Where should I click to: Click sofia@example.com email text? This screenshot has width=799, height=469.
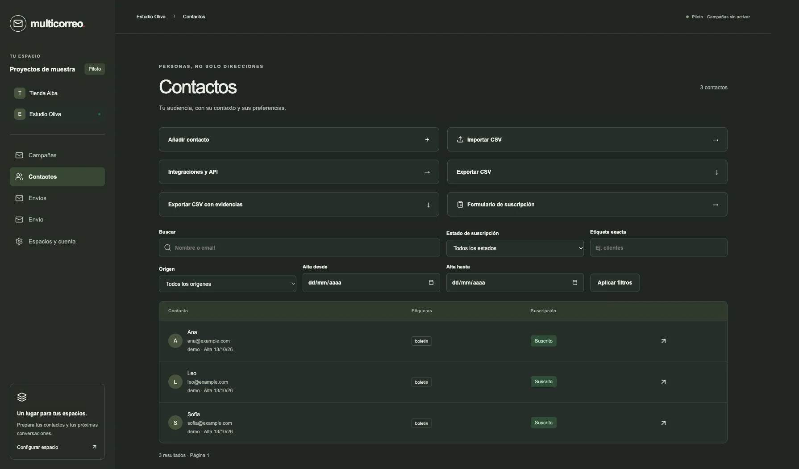point(210,423)
